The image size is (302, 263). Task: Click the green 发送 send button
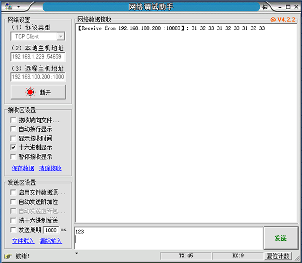click(x=280, y=238)
